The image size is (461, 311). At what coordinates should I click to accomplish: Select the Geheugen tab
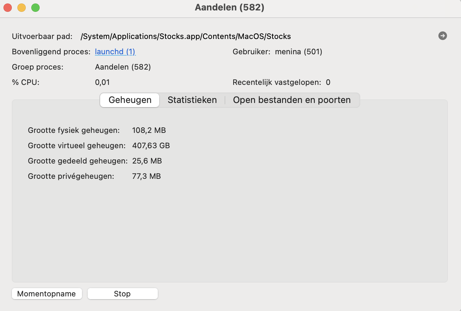tap(129, 100)
